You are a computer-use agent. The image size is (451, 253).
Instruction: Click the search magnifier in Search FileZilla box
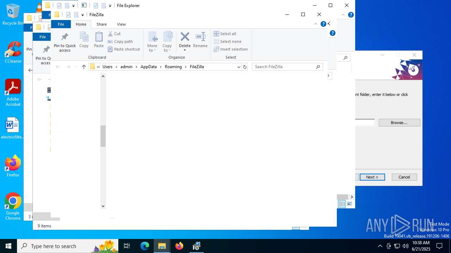point(318,67)
